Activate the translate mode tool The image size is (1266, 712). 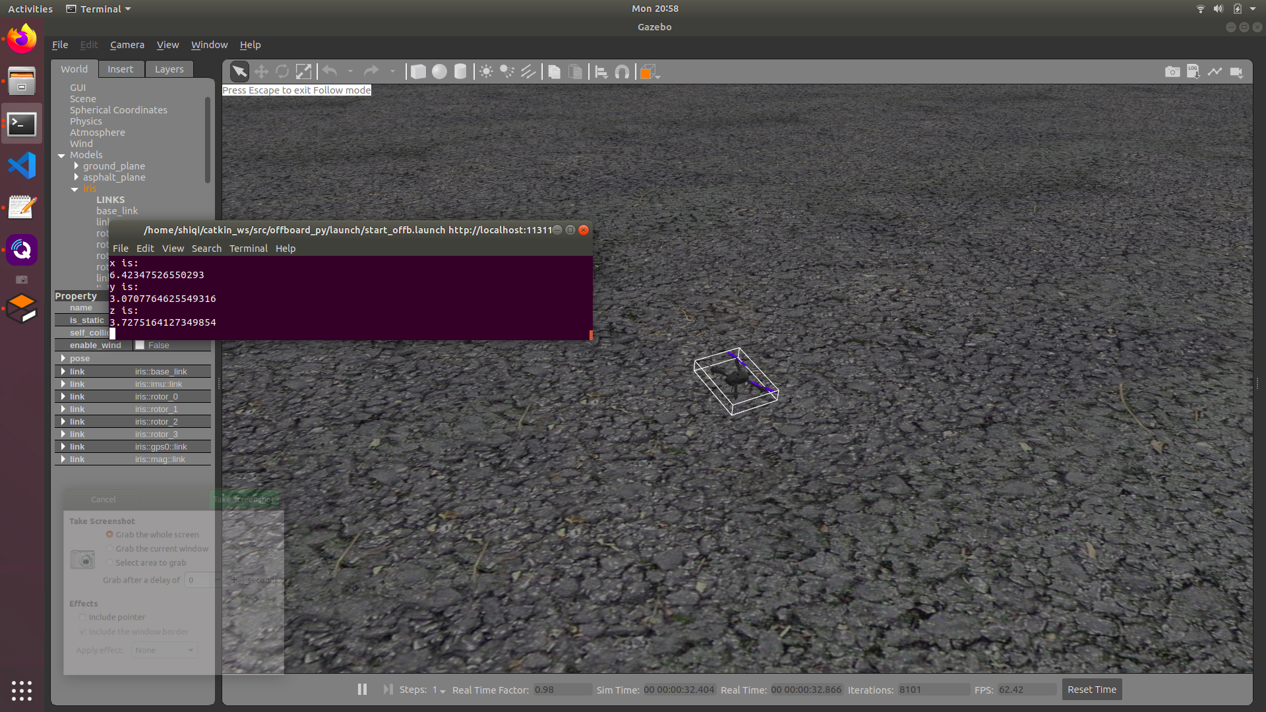click(x=261, y=71)
